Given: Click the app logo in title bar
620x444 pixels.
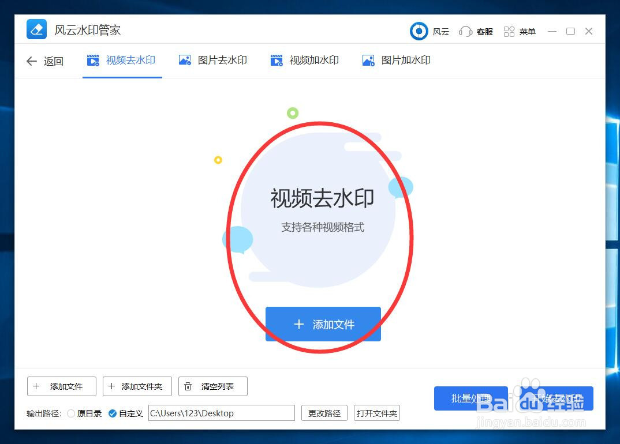Looking at the screenshot, I should click(36, 29).
